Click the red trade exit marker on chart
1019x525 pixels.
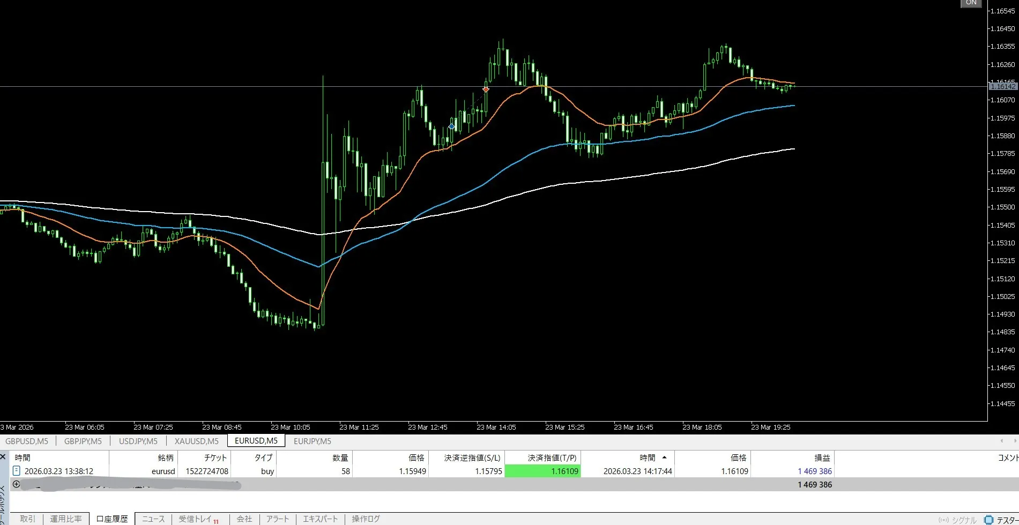click(x=486, y=89)
